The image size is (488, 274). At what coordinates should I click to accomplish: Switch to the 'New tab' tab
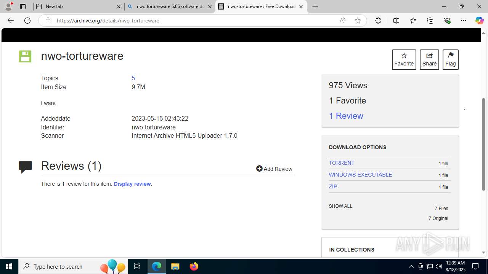tap(79, 6)
